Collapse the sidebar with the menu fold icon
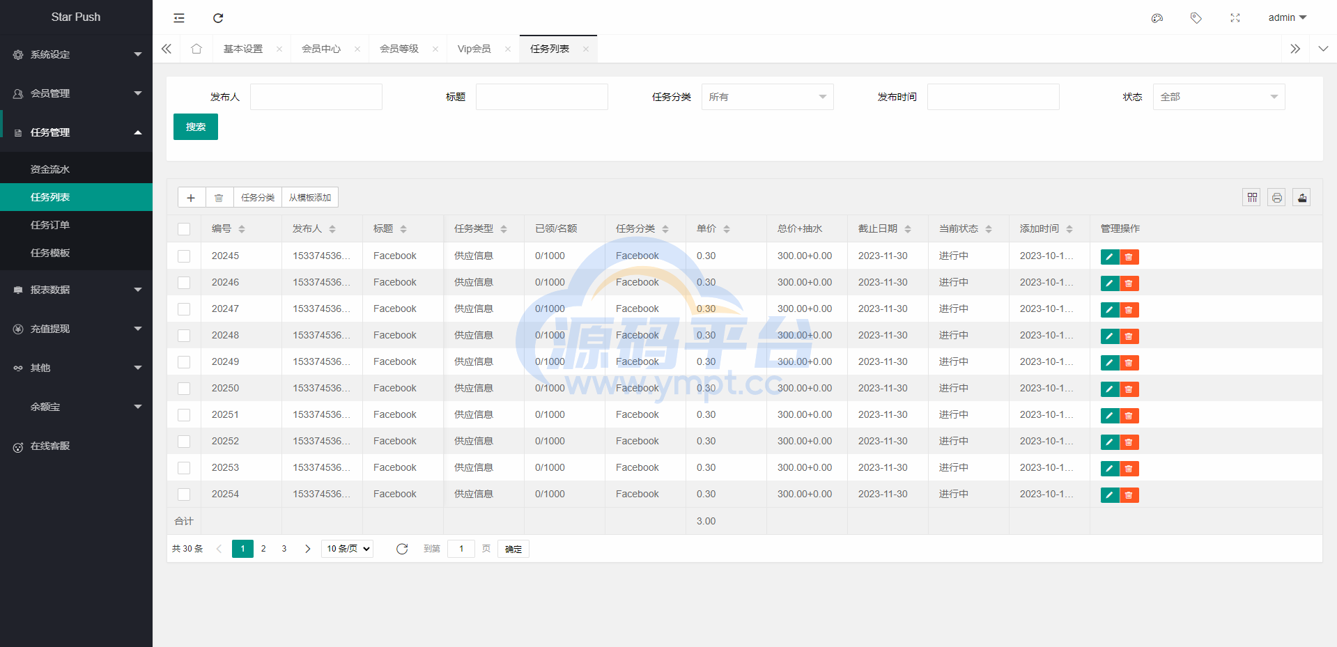Viewport: 1337px width, 647px height. click(179, 18)
